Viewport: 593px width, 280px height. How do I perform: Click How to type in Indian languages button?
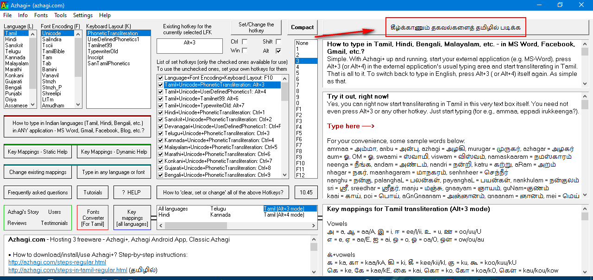pos(77,127)
